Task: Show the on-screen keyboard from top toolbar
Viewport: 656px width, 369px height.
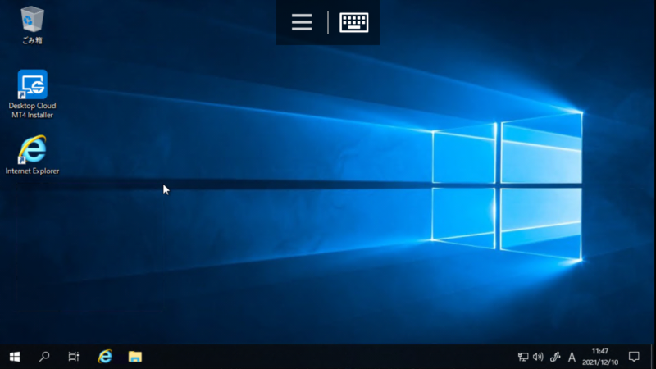Action: (x=354, y=22)
